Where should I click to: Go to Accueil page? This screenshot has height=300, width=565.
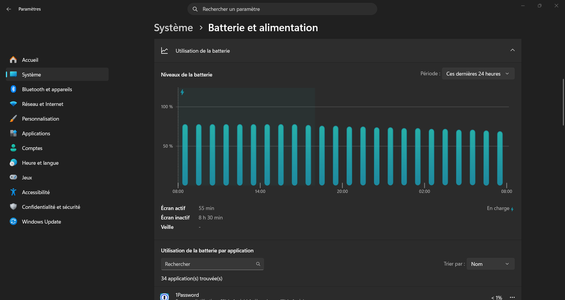point(57,60)
